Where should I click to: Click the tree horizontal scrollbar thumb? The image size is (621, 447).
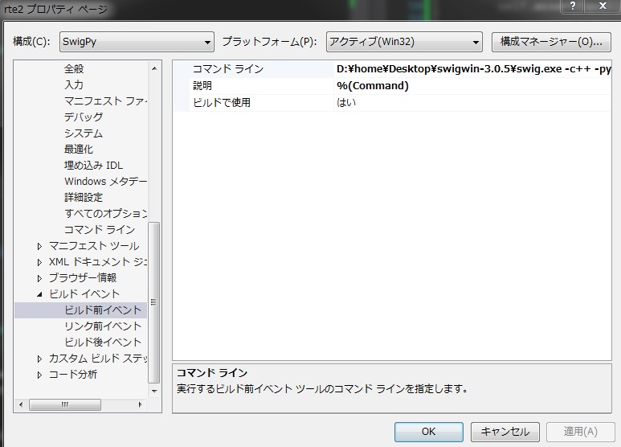[65, 404]
